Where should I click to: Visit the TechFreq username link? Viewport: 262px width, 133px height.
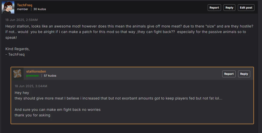pyautogui.click(x=25, y=5)
